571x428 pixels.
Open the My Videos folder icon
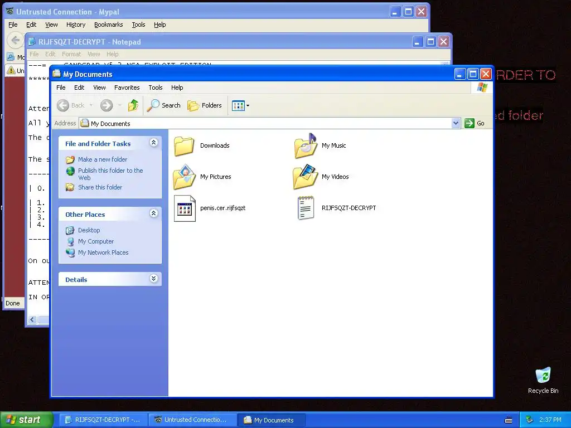(x=305, y=177)
